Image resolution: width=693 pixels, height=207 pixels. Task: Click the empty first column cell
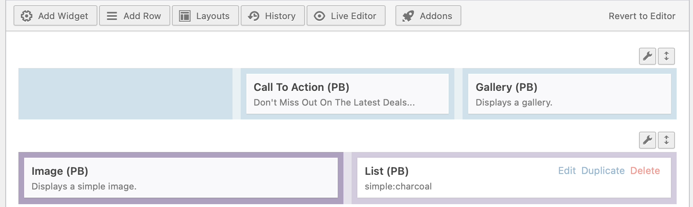(x=125, y=94)
